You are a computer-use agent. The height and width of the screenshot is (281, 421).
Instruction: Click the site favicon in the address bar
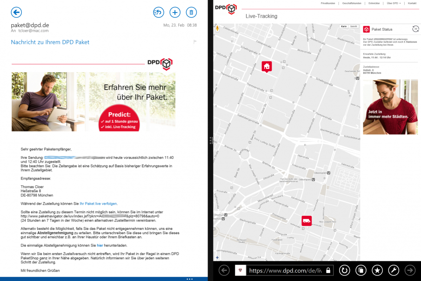tap(241, 270)
